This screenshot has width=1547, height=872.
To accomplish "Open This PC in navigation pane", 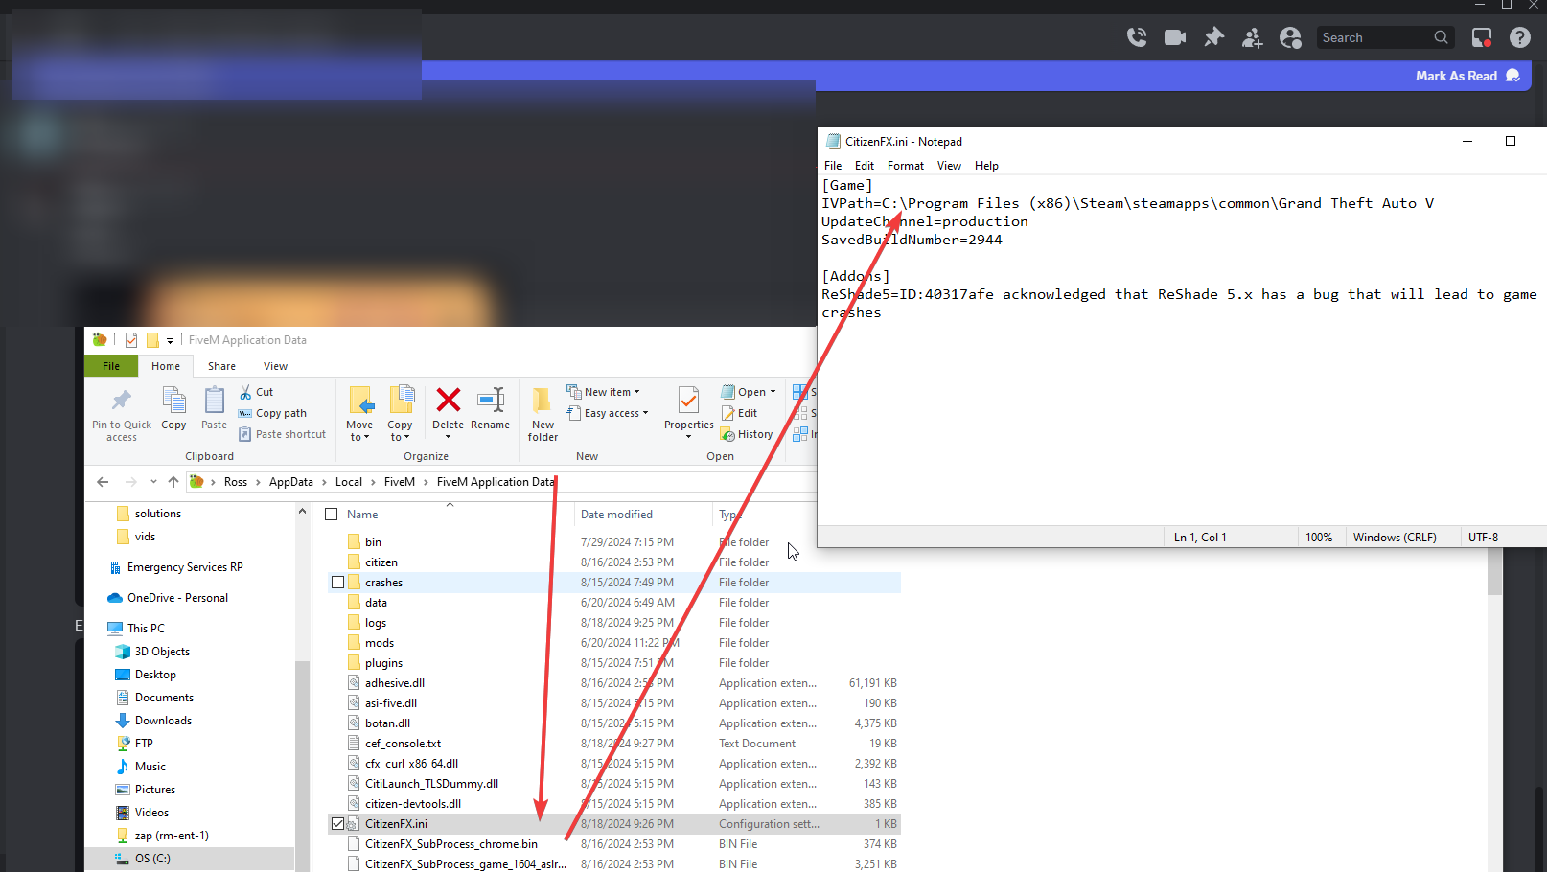I will coord(146,629).
